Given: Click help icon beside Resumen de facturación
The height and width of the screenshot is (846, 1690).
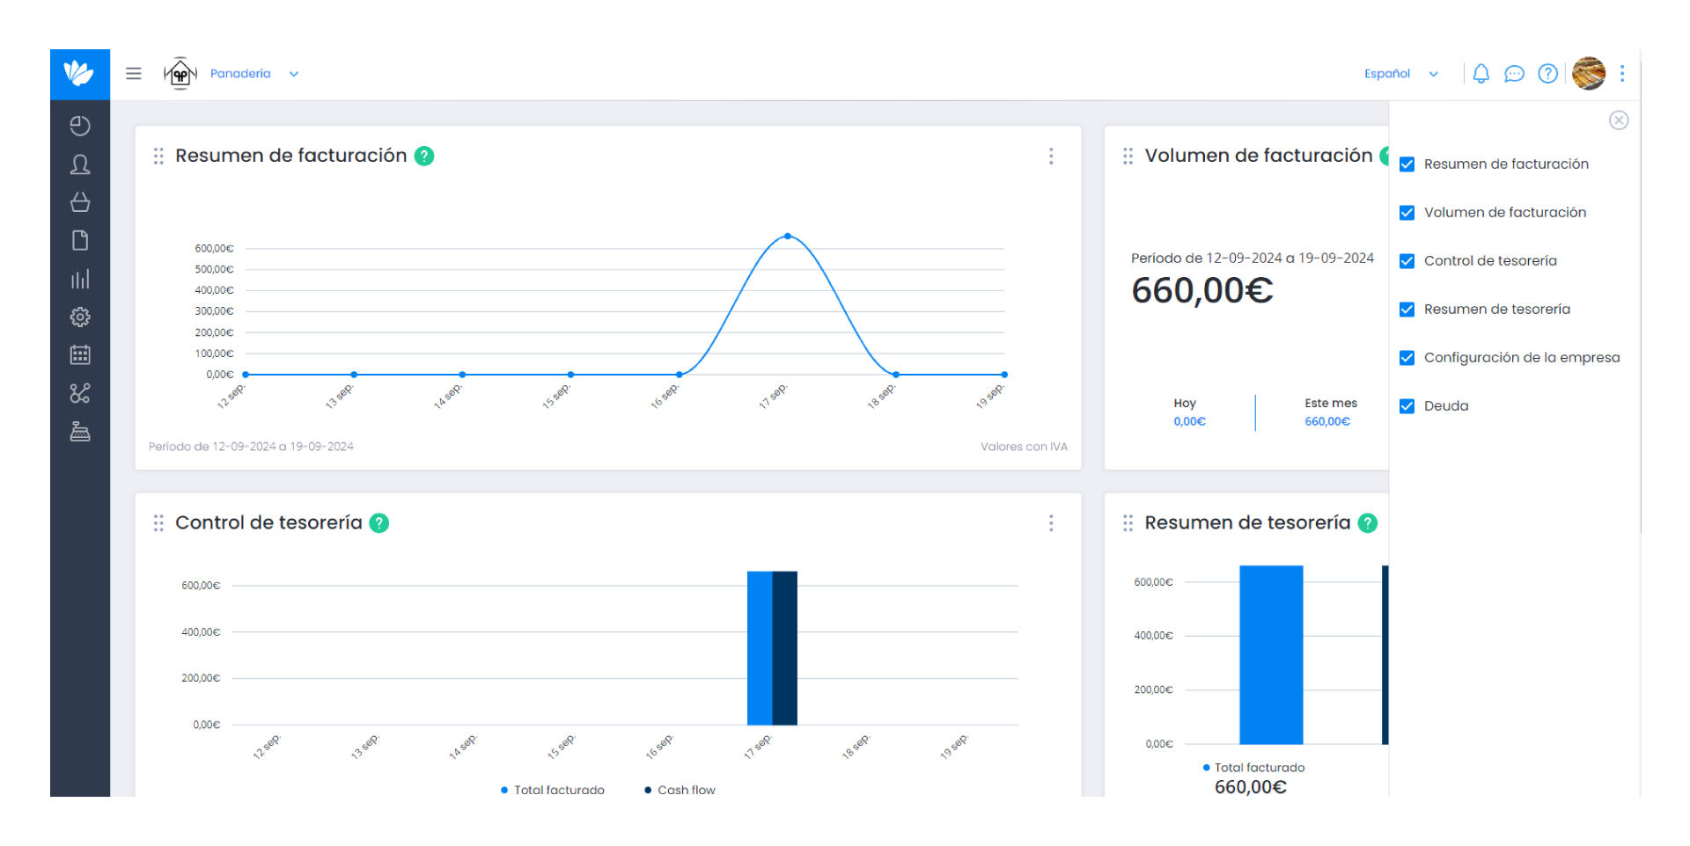Looking at the screenshot, I should (x=424, y=156).
